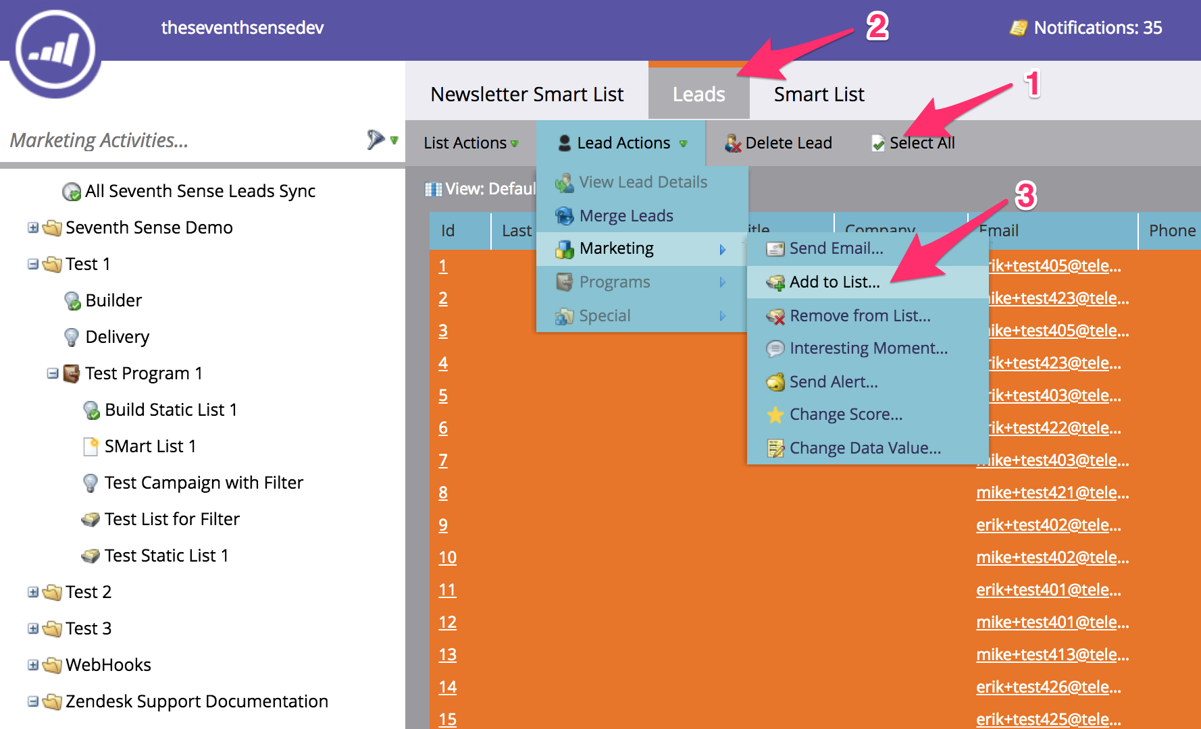Choose Merge Leads from the menu
Screen dimensions: 1201x729
coord(642,216)
